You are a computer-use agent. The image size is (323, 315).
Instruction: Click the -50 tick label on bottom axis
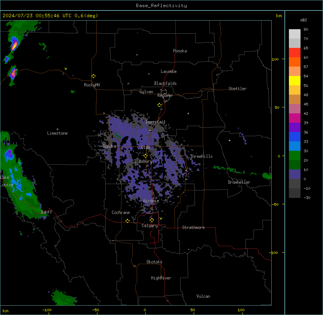(x=96, y=310)
